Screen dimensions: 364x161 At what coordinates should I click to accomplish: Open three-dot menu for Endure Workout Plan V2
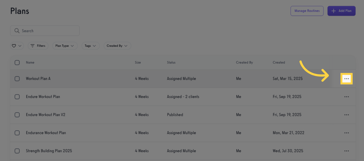pos(346,115)
